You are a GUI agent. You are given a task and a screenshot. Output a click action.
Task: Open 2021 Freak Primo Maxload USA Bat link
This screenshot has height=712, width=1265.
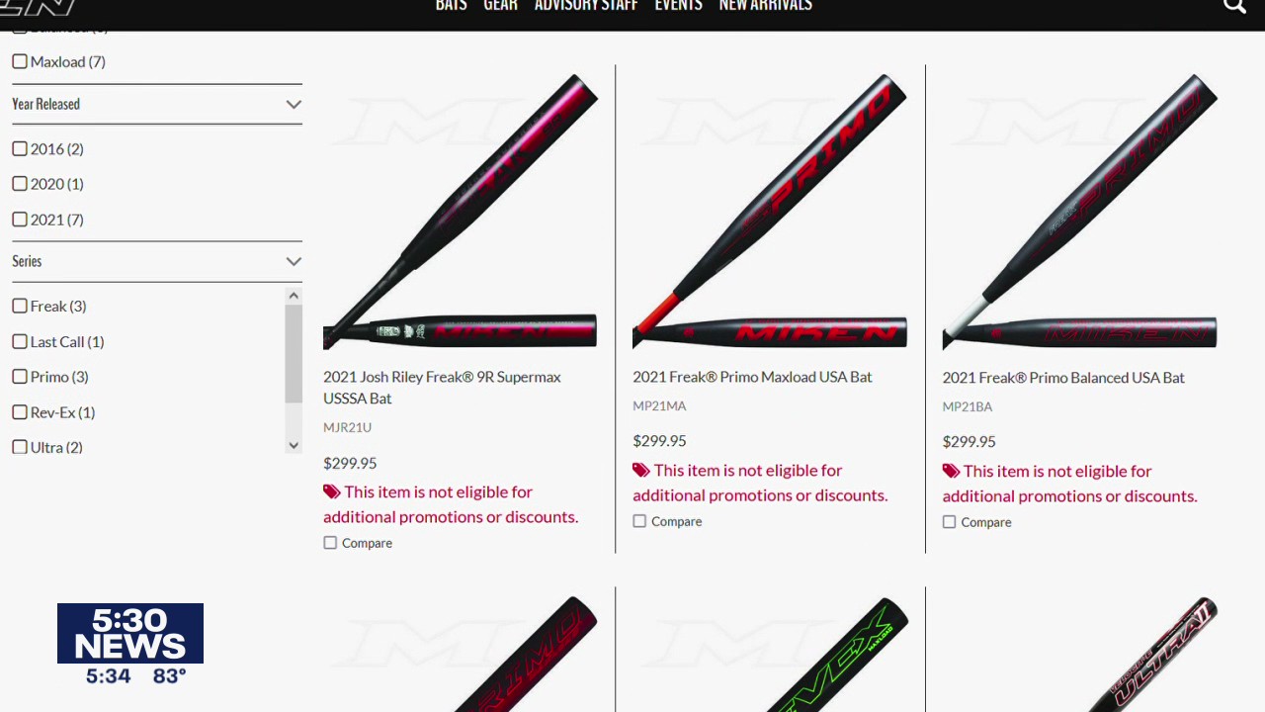pyautogui.click(x=752, y=377)
